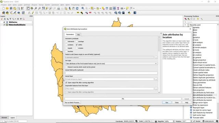Click the 0% progress bar
Screen dimensions: 219x123
[123, 99]
